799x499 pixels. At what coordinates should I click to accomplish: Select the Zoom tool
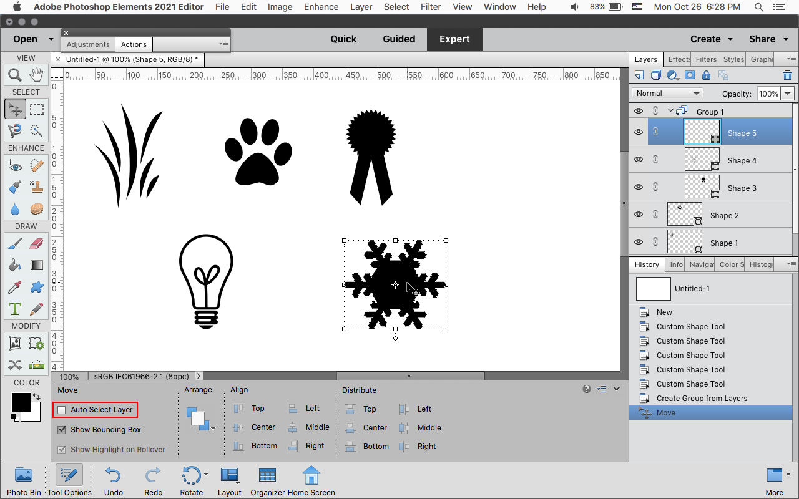pyautogui.click(x=16, y=74)
